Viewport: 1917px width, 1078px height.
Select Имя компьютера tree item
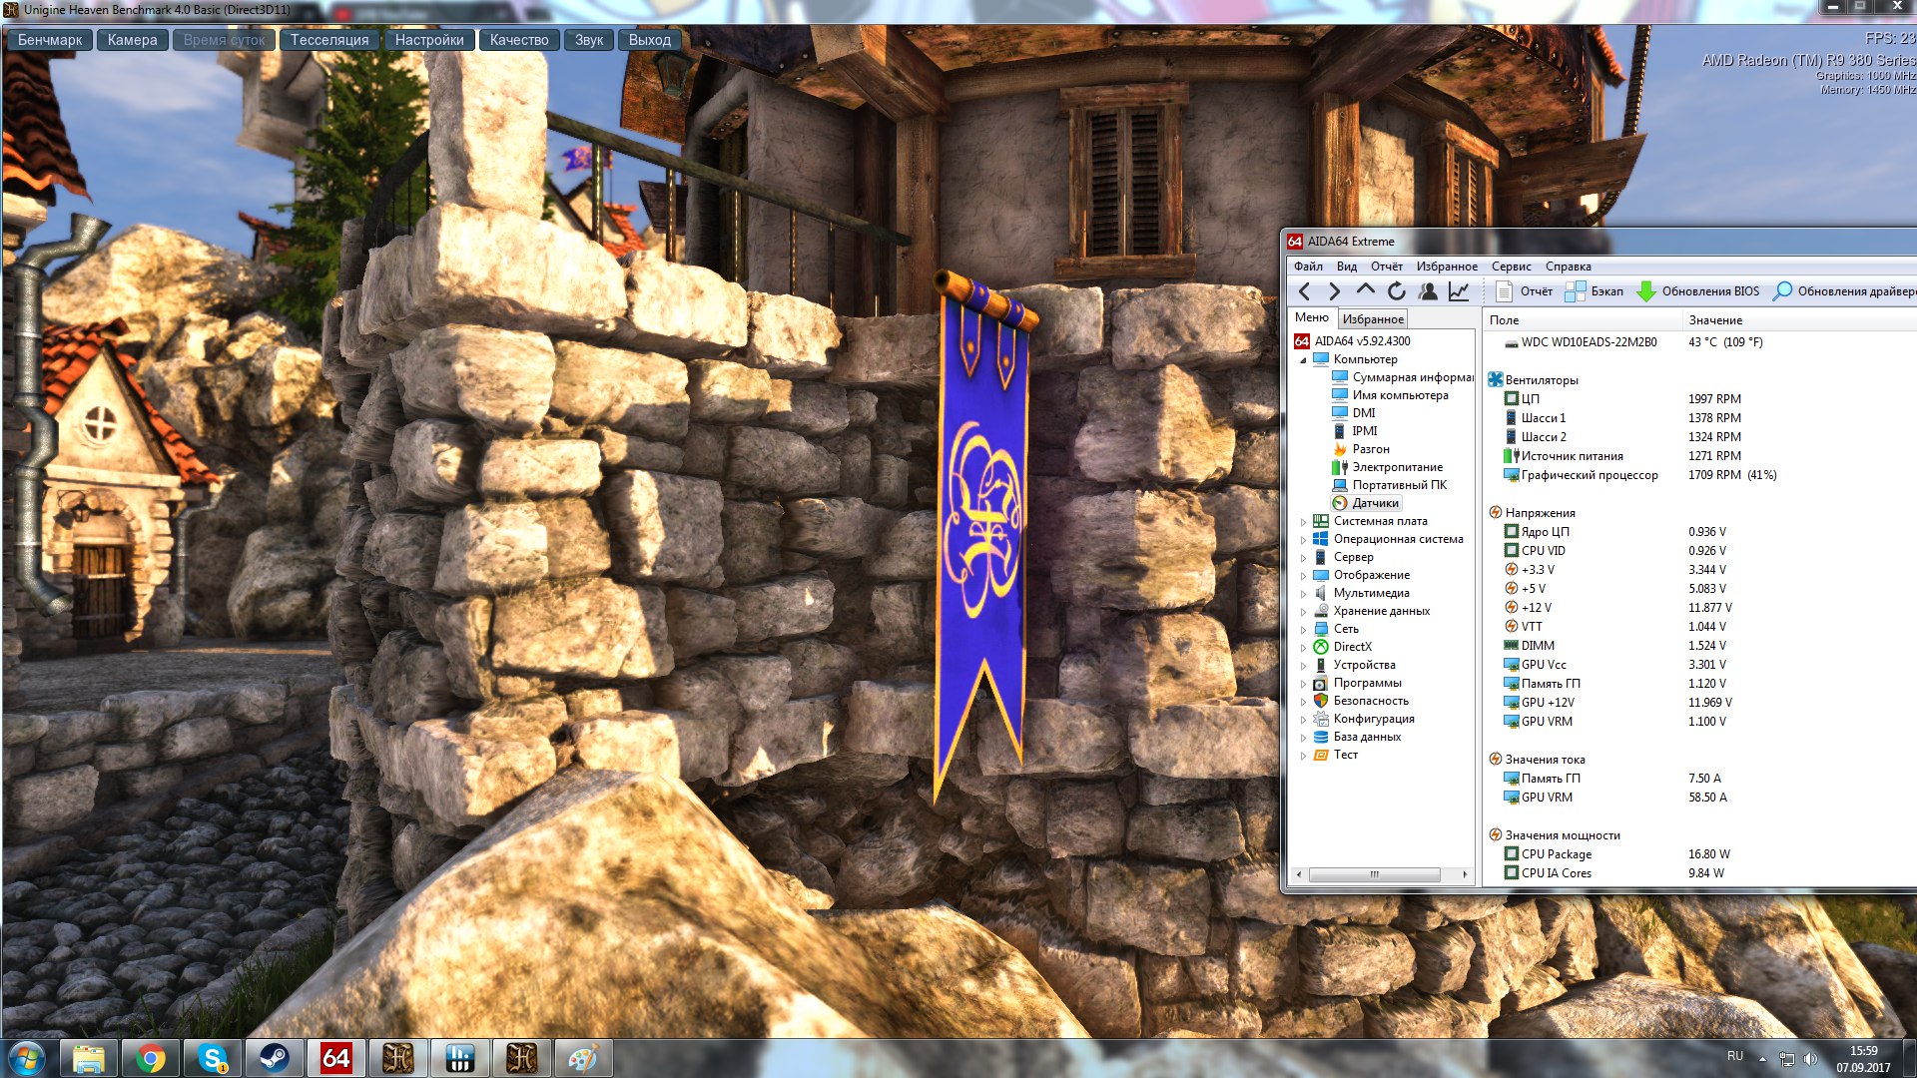point(1391,395)
